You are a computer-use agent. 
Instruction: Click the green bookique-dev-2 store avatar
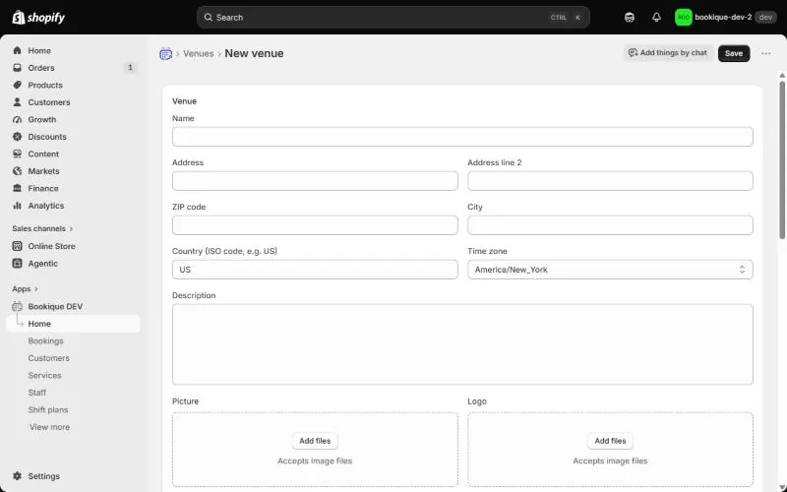pos(683,18)
